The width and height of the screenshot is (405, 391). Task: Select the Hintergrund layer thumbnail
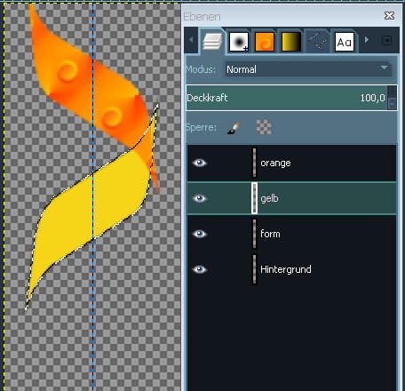[254, 269]
